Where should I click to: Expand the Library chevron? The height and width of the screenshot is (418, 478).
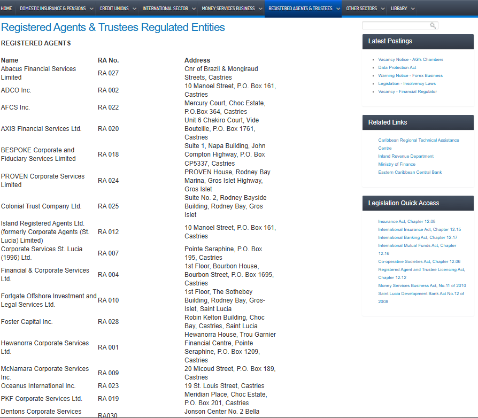click(x=413, y=9)
